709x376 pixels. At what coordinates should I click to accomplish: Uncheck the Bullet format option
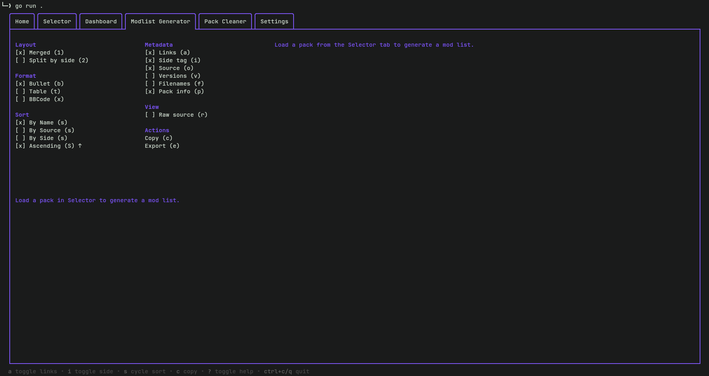pyautogui.click(x=39, y=84)
